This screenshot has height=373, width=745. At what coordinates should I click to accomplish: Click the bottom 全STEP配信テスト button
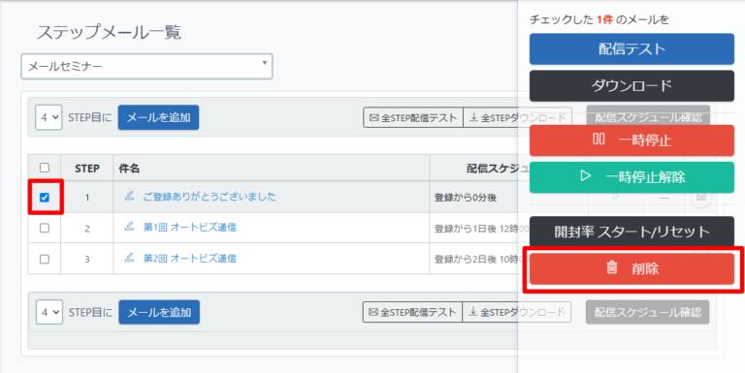(412, 312)
